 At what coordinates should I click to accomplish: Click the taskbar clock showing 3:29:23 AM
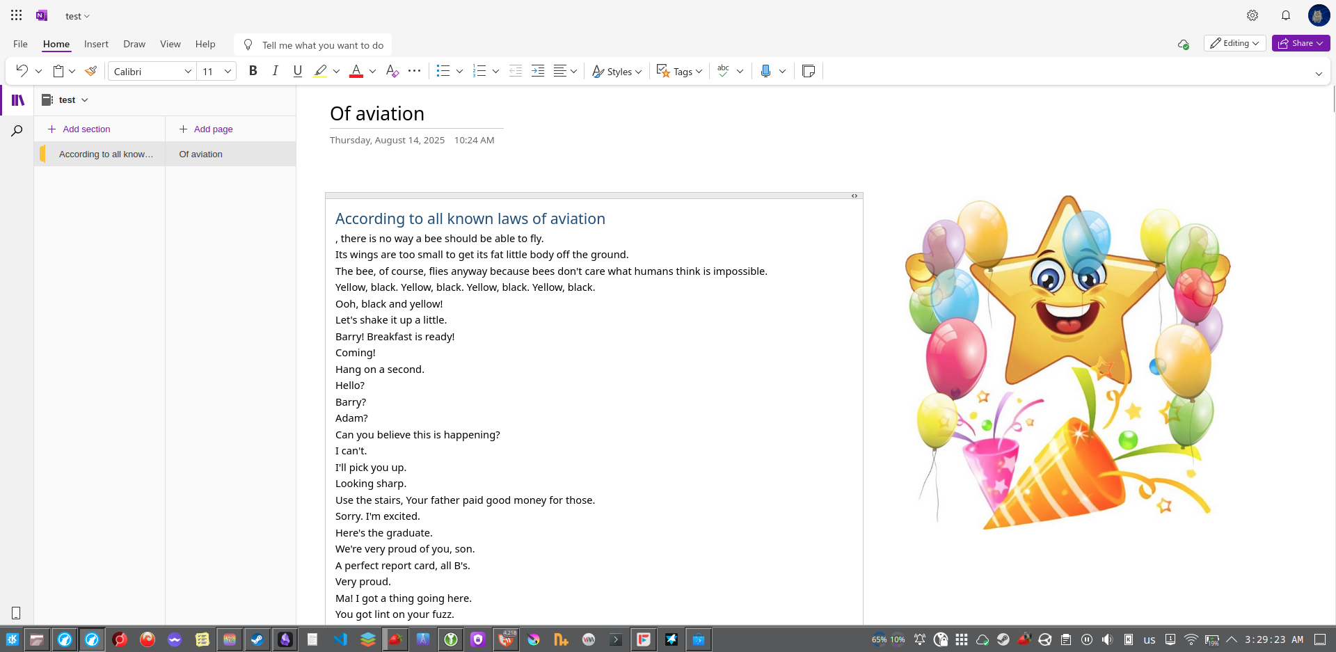pyautogui.click(x=1274, y=639)
